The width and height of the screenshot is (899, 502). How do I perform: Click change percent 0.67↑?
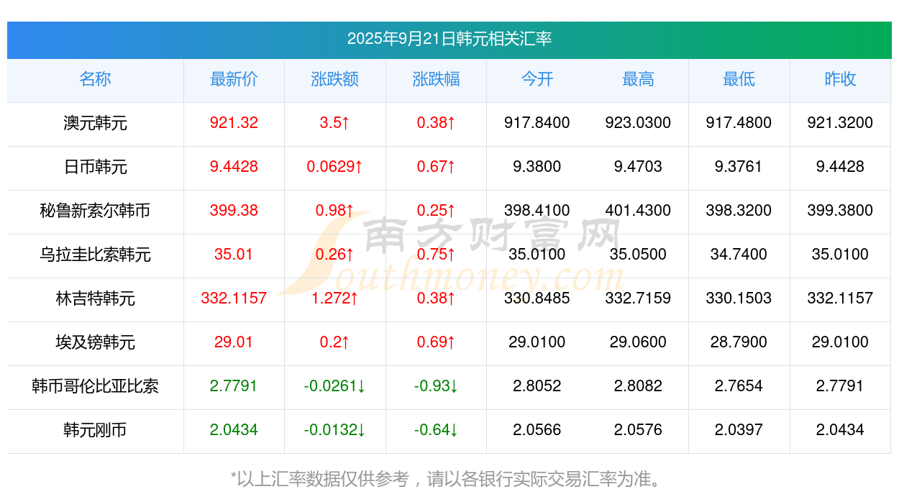coord(437,167)
